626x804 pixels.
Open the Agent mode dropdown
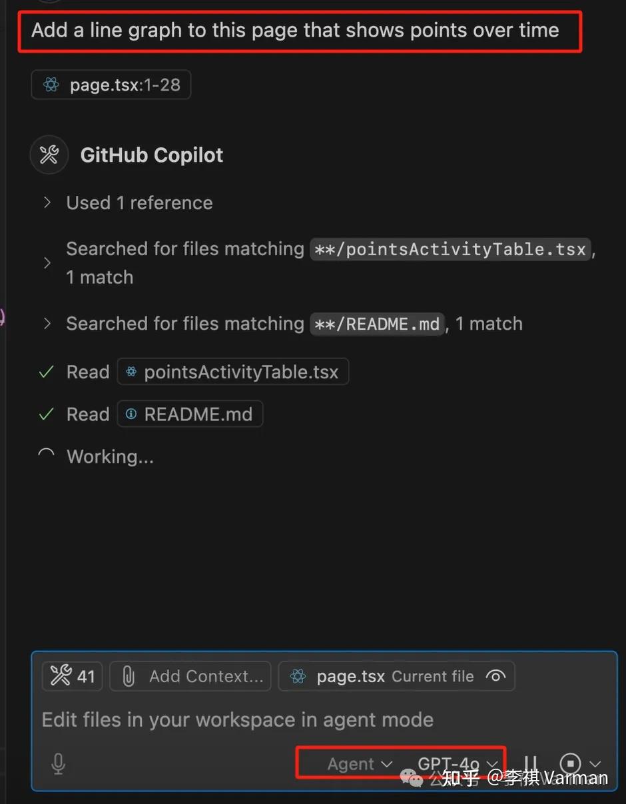pyautogui.click(x=359, y=764)
